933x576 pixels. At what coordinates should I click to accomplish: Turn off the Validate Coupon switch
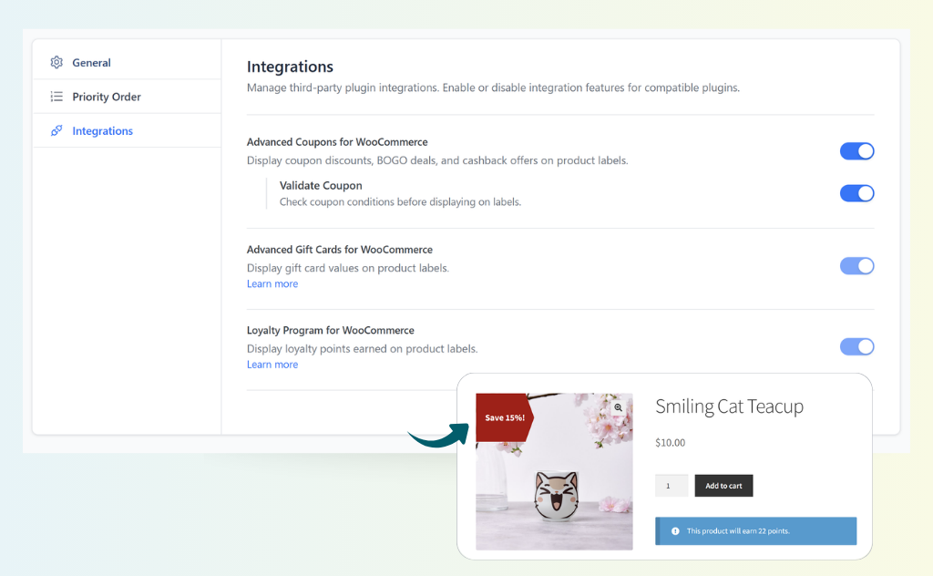(x=856, y=193)
